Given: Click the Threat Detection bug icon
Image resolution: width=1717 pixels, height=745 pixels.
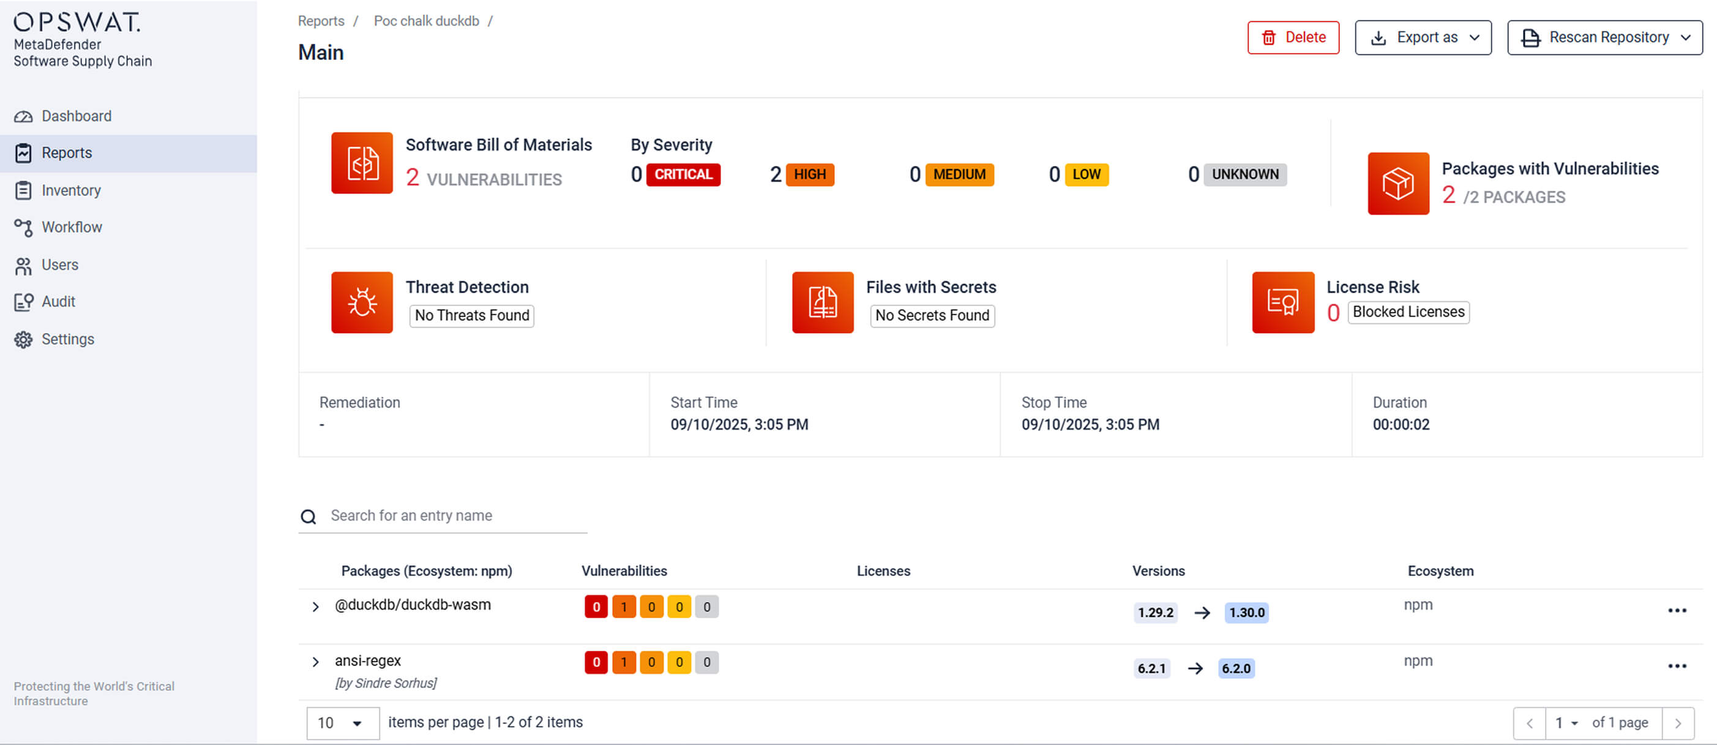Looking at the screenshot, I should 362,302.
